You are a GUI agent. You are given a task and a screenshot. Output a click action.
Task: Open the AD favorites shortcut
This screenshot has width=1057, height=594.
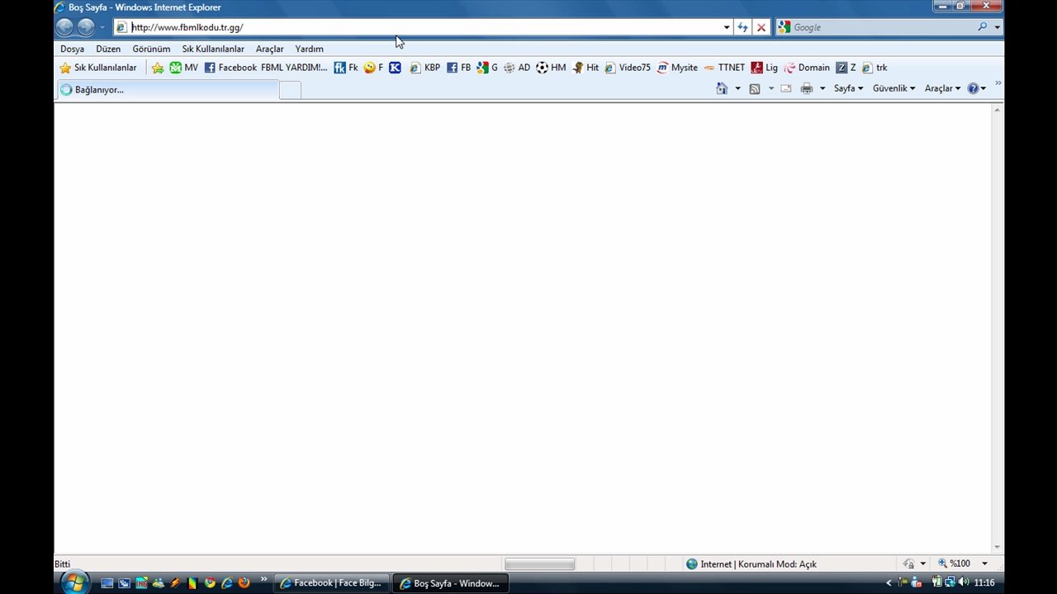click(516, 68)
